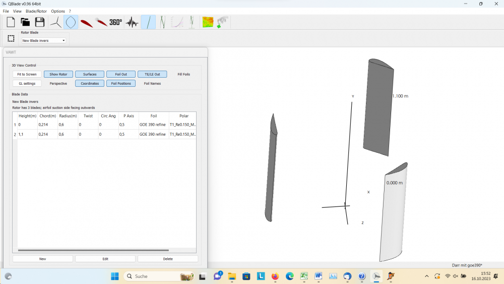Toggle Surfaces display off
The image size is (504, 284).
[90, 74]
